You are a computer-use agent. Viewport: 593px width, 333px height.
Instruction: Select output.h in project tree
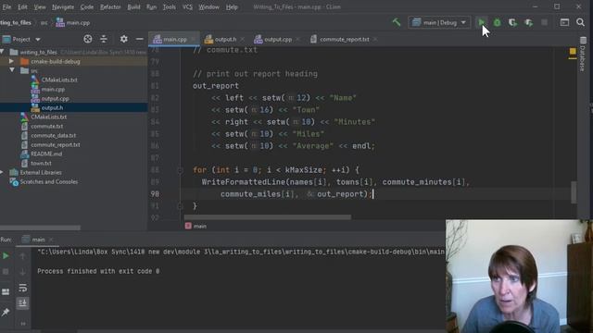click(x=52, y=107)
